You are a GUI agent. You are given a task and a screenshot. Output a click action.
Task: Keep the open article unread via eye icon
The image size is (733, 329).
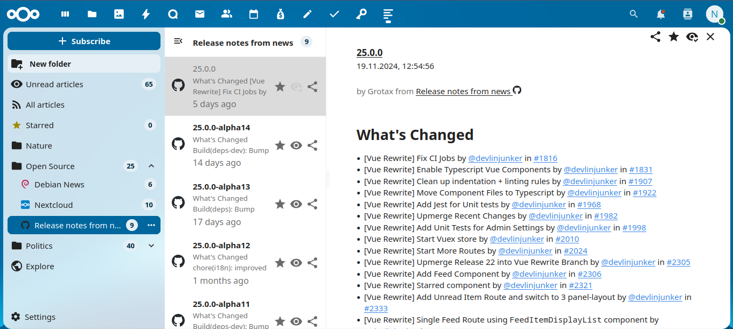[x=692, y=37]
